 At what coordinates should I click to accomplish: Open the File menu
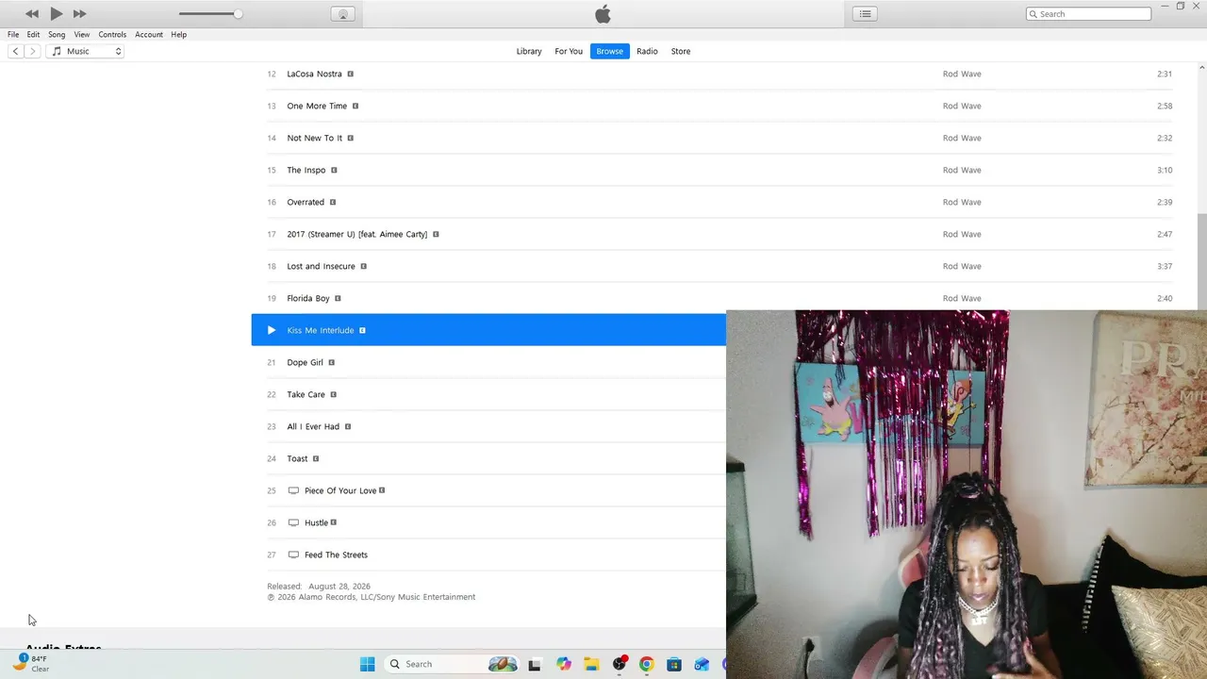coord(13,34)
